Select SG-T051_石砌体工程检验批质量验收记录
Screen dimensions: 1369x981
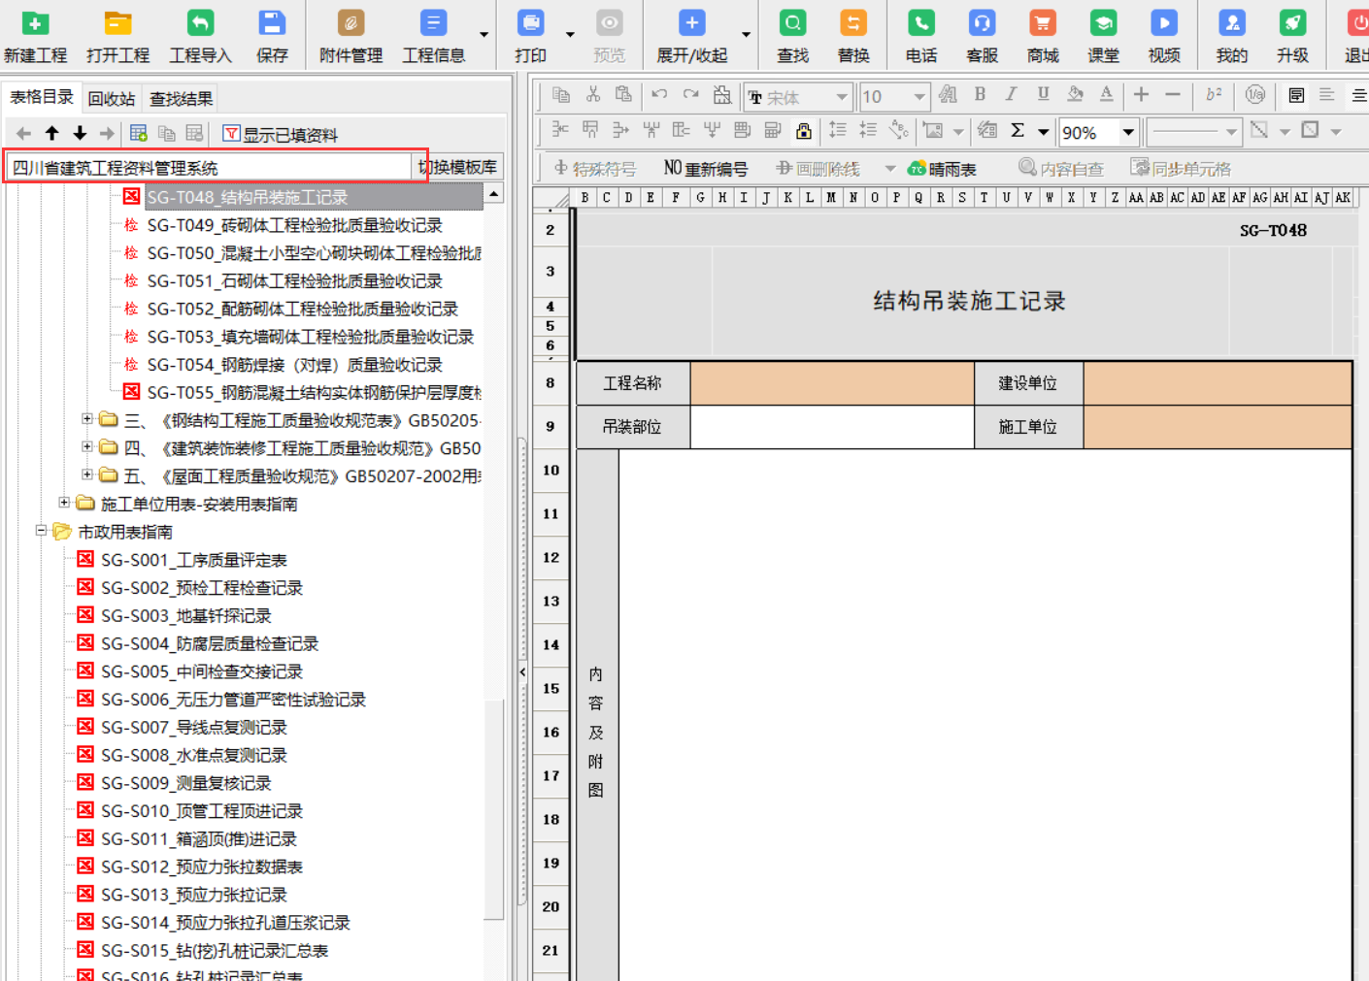point(294,280)
